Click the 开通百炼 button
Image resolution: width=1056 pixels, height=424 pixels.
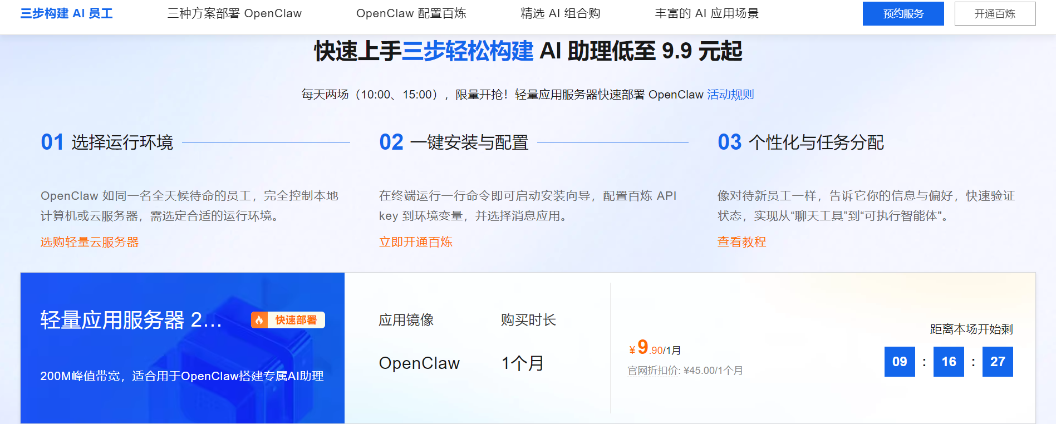point(995,13)
